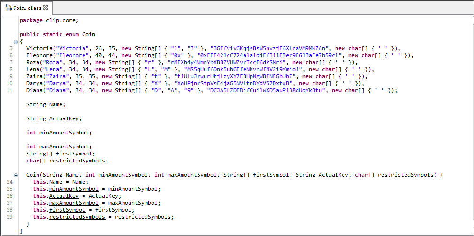Click the "X" prefix string in Darya row

coord(156,83)
